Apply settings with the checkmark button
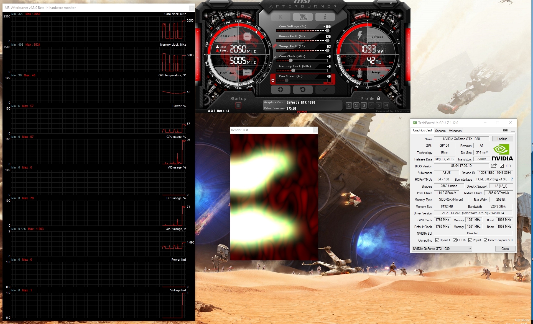 tap(325, 90)
